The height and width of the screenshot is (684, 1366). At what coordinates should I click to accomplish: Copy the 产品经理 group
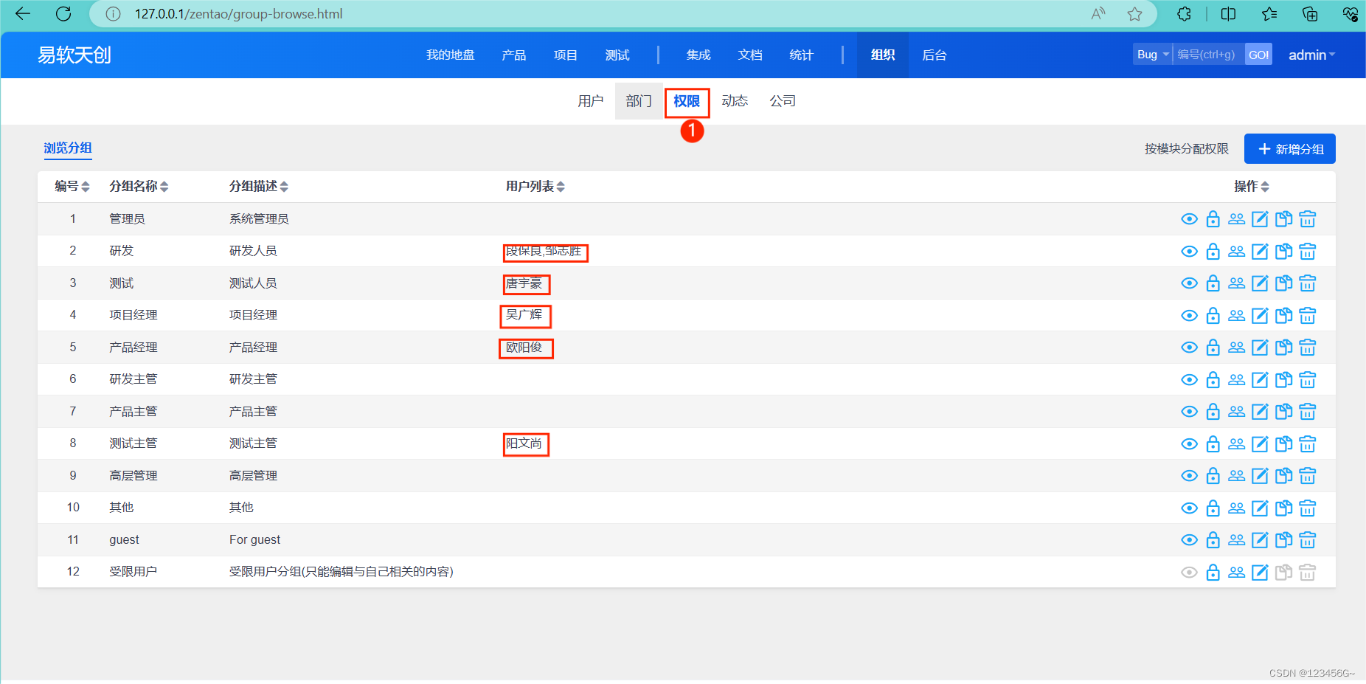pyautogui.click(x=1283, y=348)
